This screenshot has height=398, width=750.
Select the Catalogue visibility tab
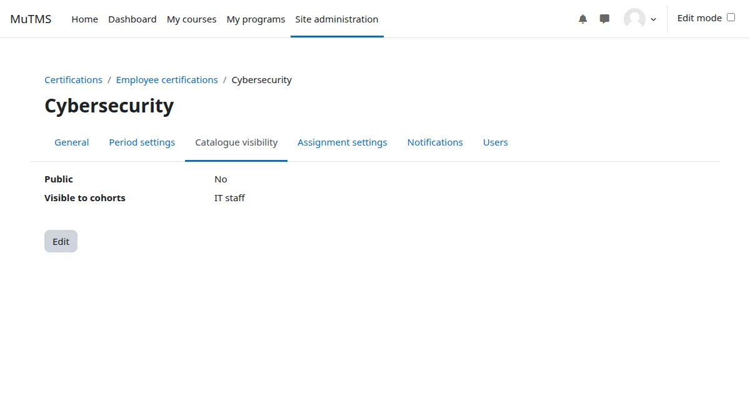click(236, 142)
